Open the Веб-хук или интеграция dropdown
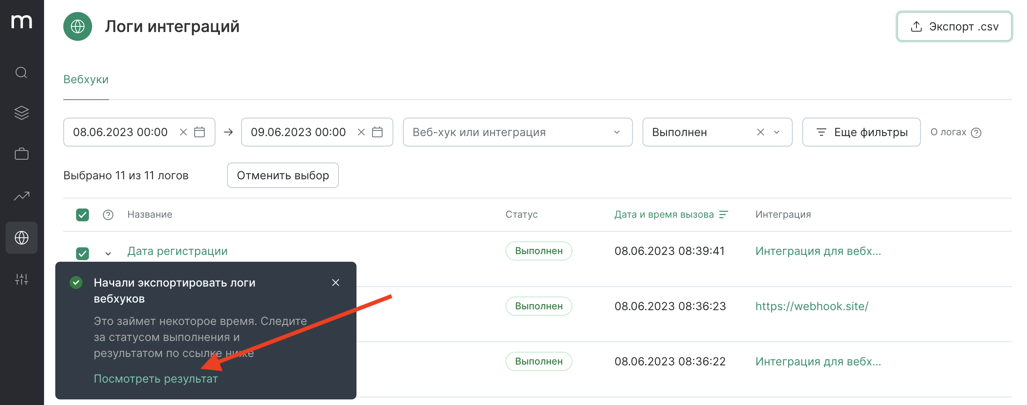 click(518, 132)
